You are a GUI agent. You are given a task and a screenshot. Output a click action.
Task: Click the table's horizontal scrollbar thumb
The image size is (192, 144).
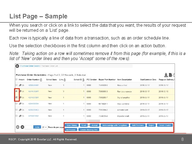coord(94,121)
